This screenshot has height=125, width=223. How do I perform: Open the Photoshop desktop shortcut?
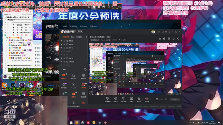pyautogui.click(x=13, y=85)
